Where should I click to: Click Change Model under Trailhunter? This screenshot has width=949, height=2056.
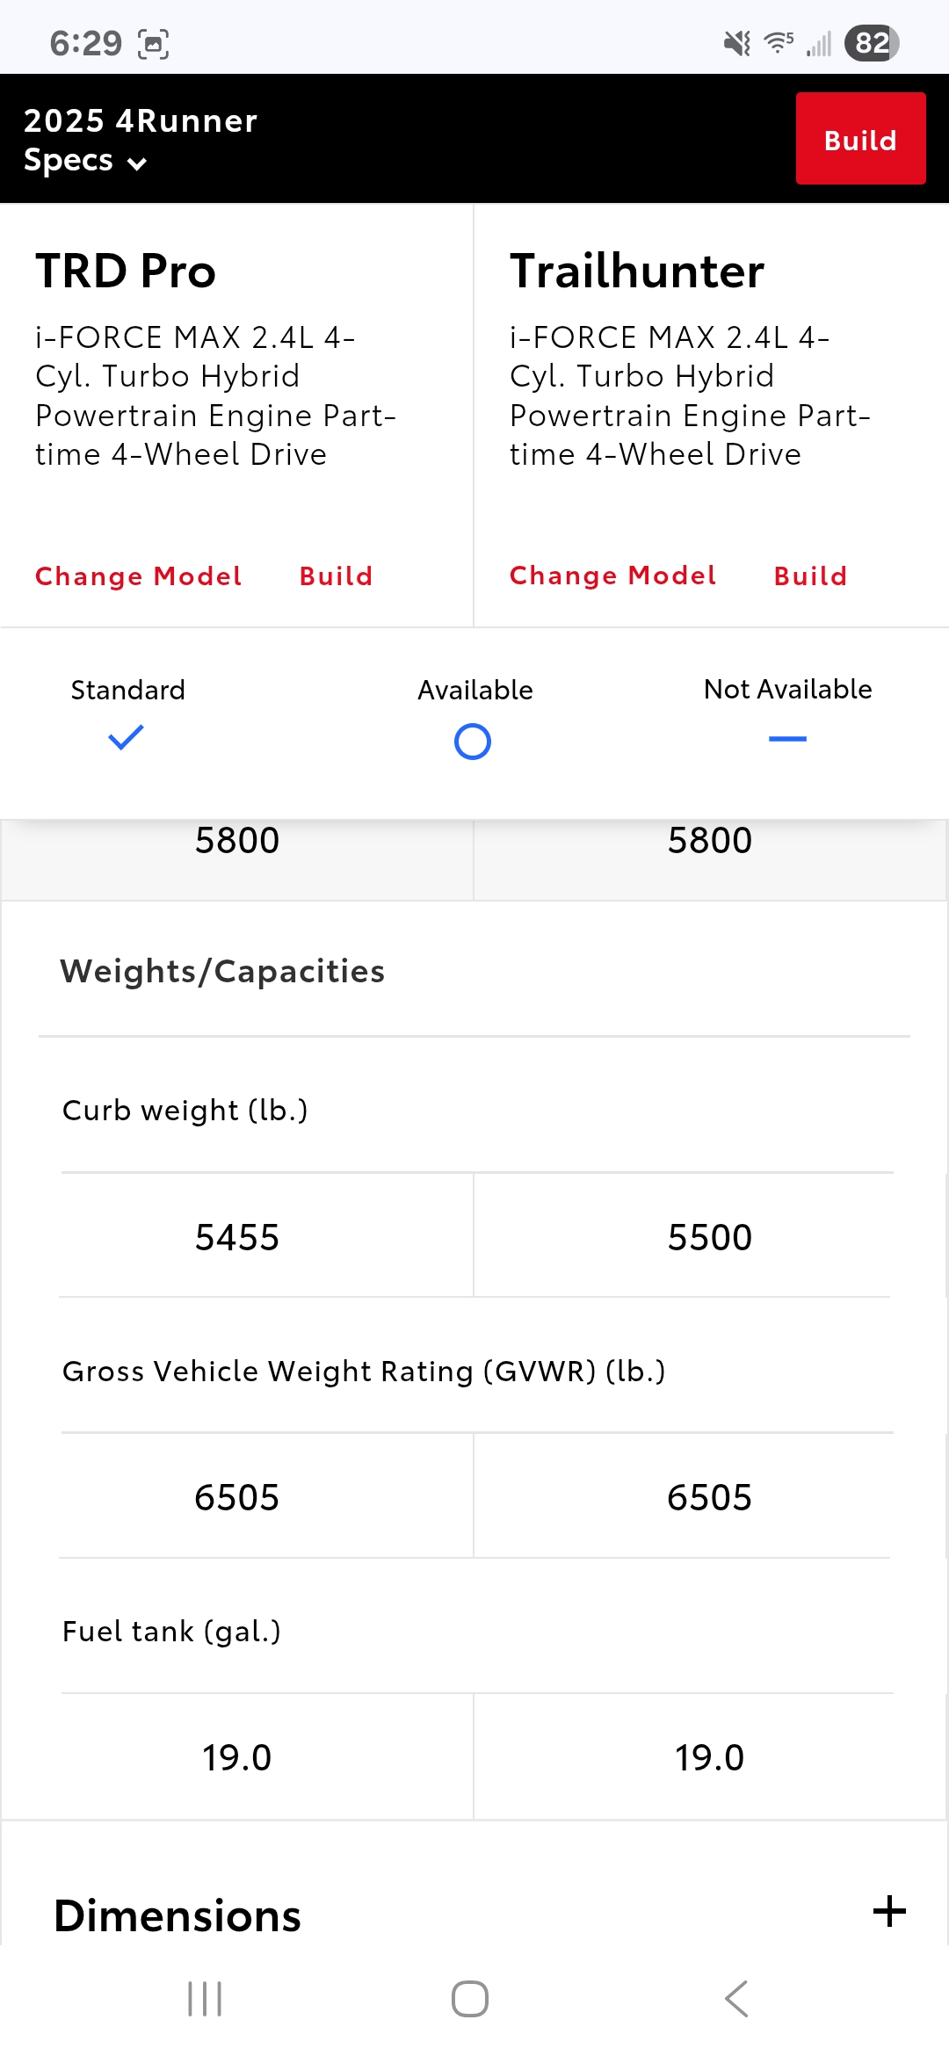[x=613, y=576]
